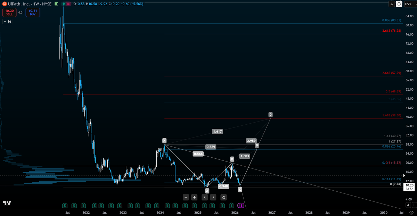Click Fib label 0.114 (11.49)
This screenshot has width=417, height=216.
pyautogui.click(x=391, y=179)
